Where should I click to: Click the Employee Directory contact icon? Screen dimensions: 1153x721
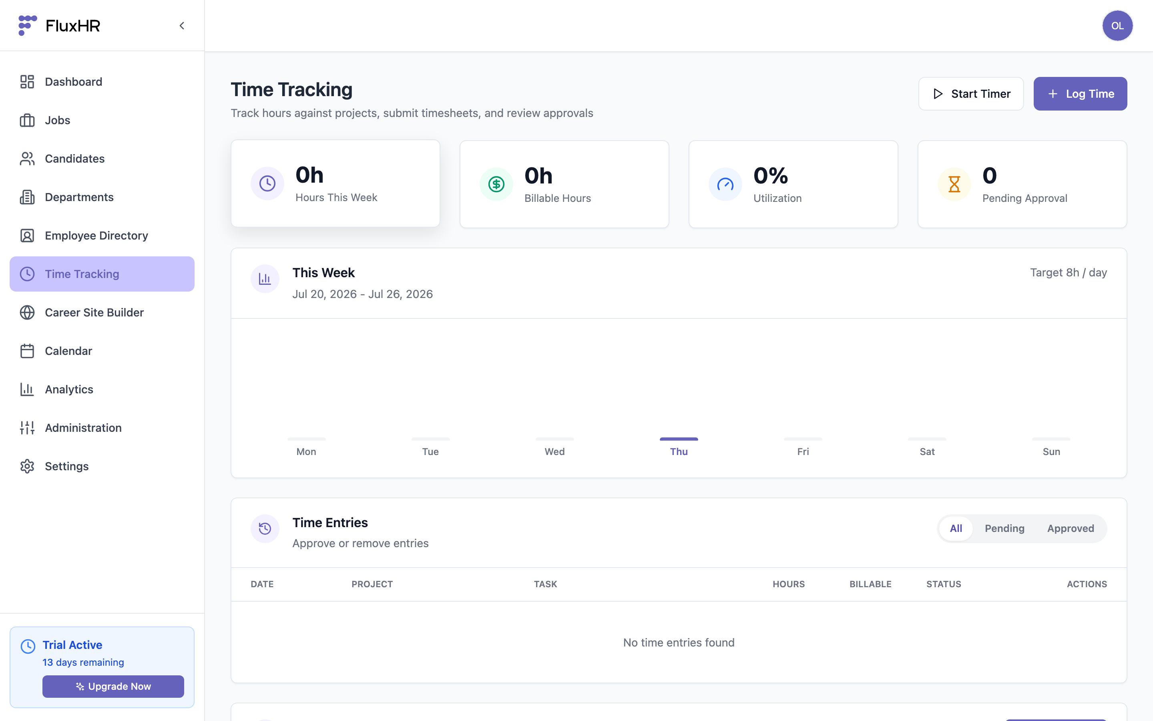click(x=27, y=236)
